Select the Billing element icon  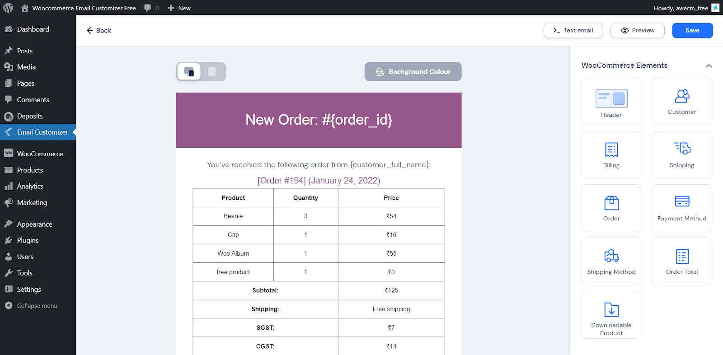point(611,149)
